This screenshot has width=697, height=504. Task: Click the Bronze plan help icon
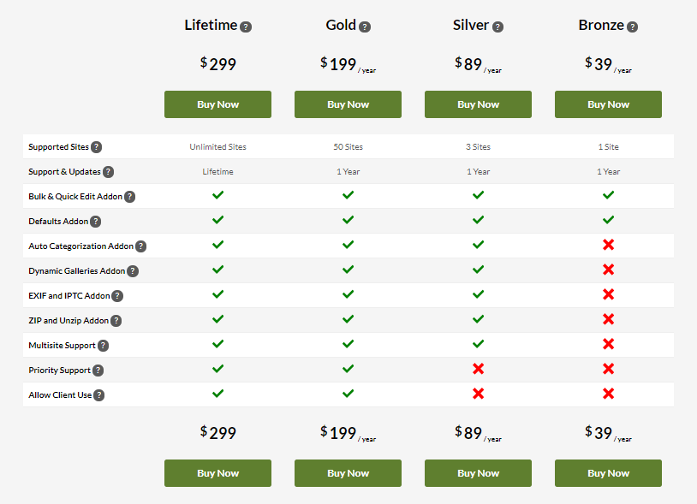tap(632, 27)
